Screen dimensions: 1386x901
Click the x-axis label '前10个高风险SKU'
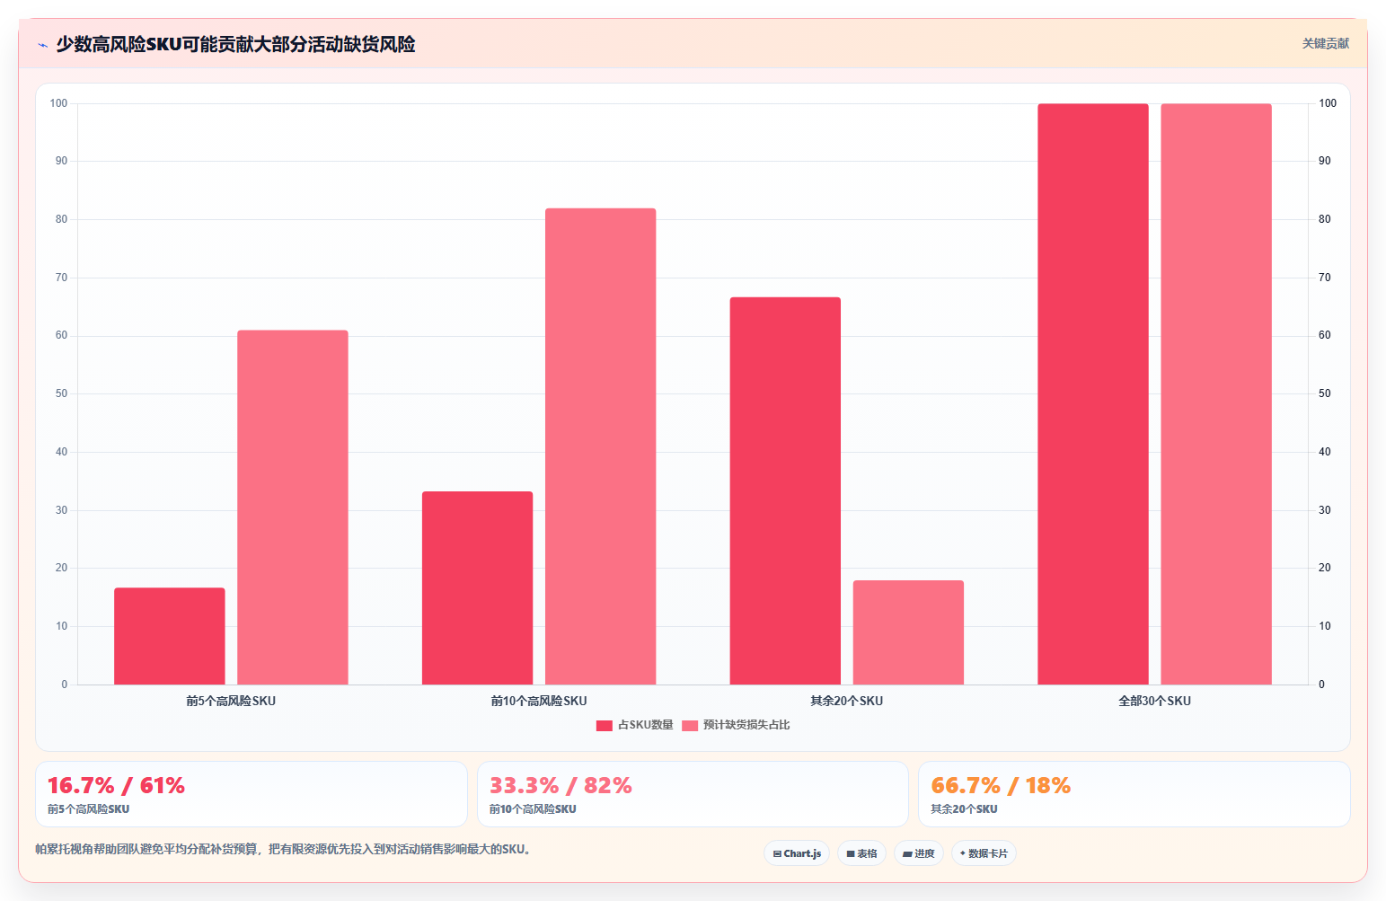pyautogui.click(x=539, y=701)
